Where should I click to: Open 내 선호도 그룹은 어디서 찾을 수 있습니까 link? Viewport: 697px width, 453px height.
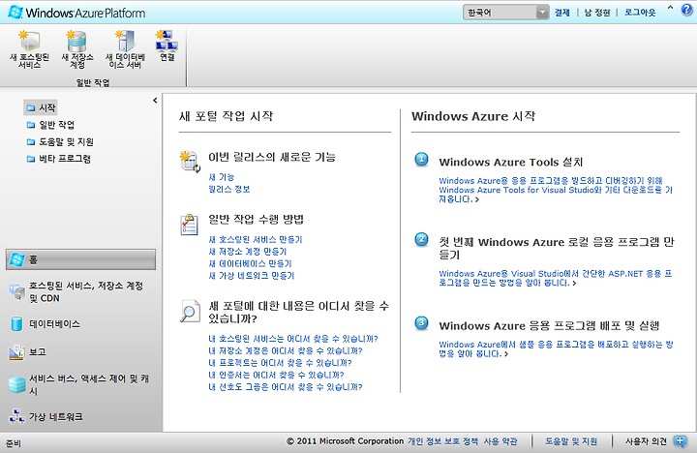point(286,387)
